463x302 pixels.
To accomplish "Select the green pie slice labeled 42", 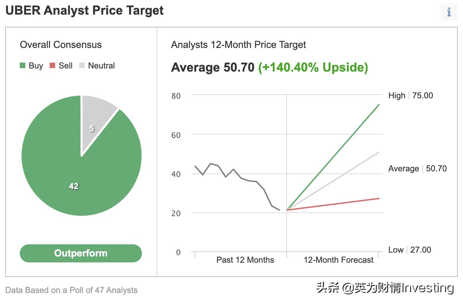I will 74,186.
